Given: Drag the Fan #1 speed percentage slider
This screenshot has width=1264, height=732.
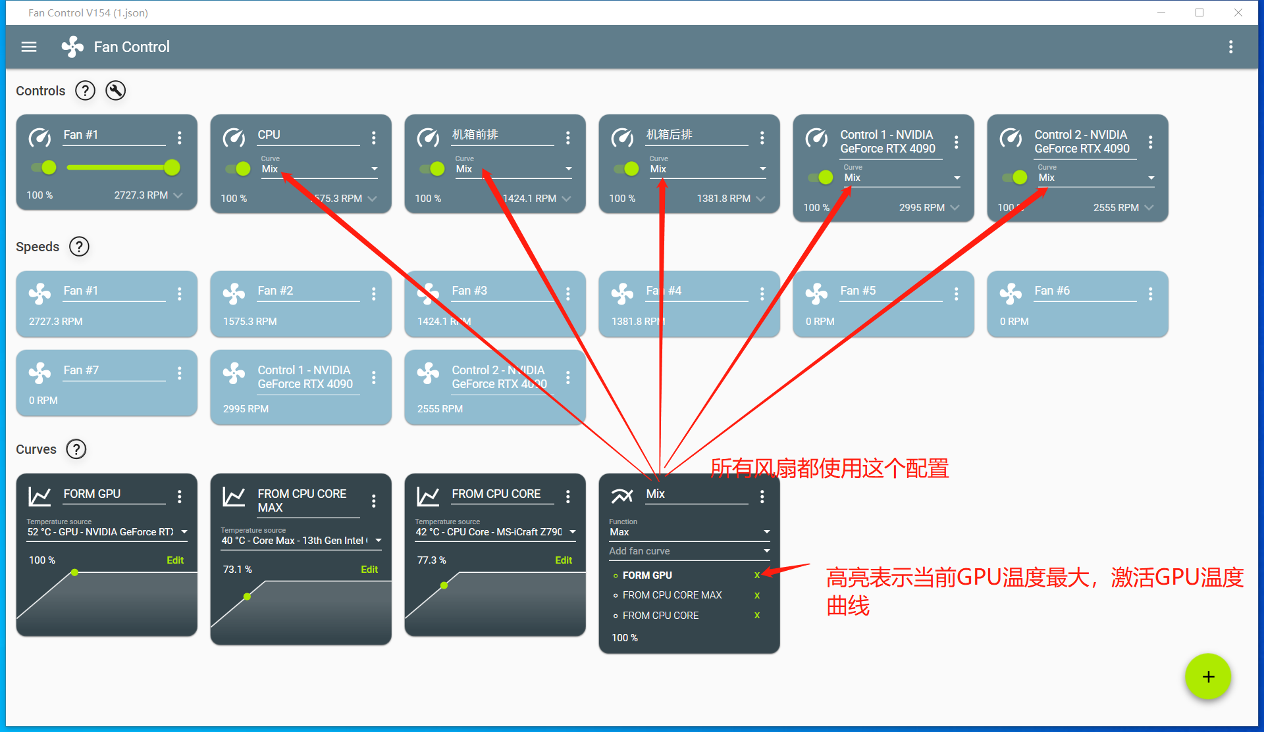Looking at the screenshot, I should (171, 167).
